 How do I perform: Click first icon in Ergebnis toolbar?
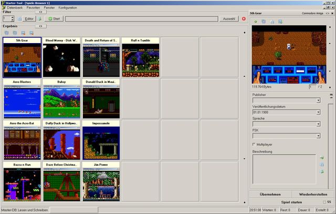click(7, 33)
